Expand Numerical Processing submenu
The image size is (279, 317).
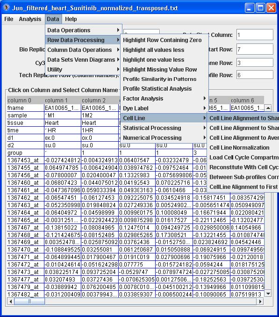pos(164,137)
